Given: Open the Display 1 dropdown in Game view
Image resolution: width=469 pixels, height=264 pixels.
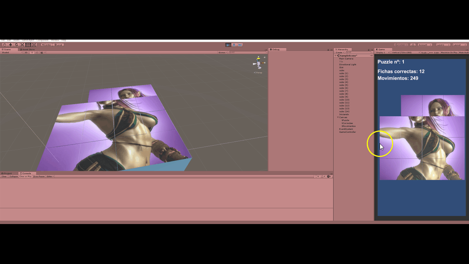Looking at the screenshot, I should pos(383,52).
